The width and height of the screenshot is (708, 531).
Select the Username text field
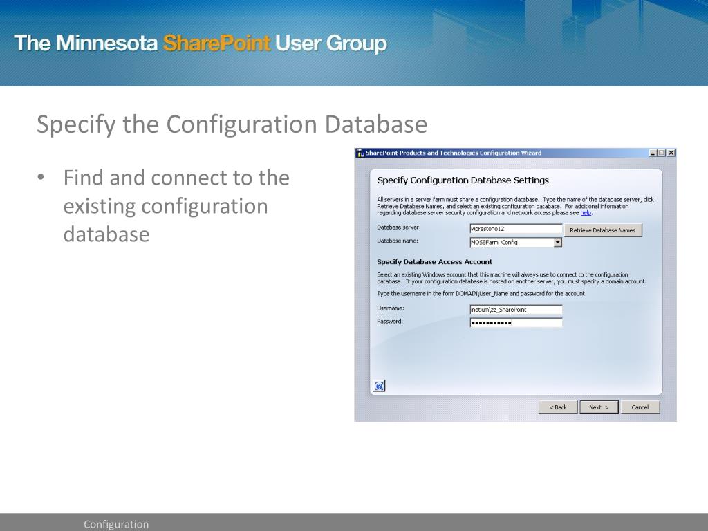[516, 310]
